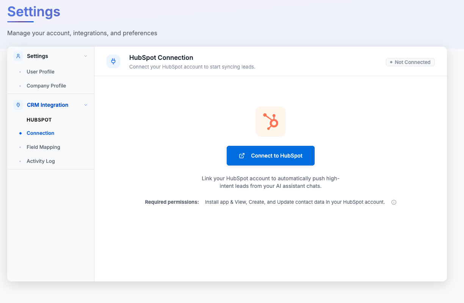Click external-link icon in Connect button
The height and width of the screenshot is (303, 464).
[x=242, y=156]
